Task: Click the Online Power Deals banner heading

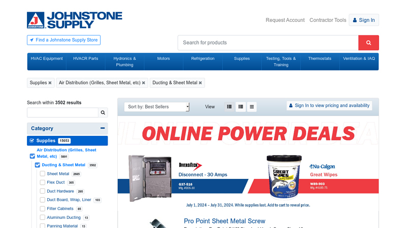Action: click(x=248, y=134)
